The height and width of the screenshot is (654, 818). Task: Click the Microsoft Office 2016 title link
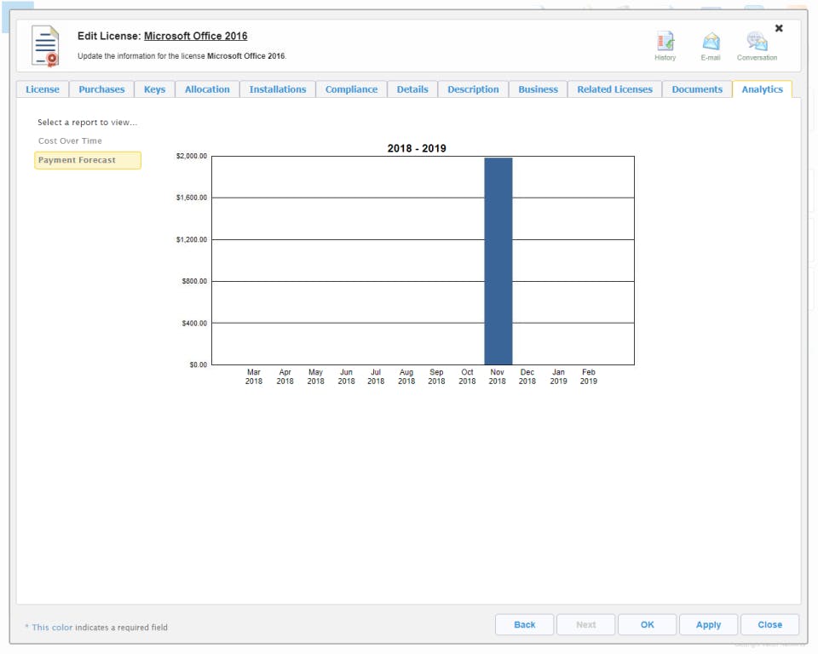[x=196, y=36]
